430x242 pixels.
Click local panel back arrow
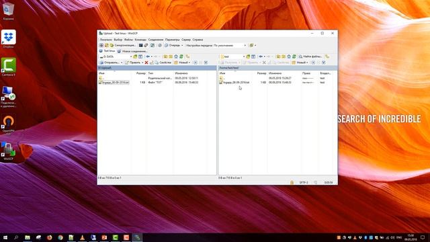click(x=148, y=56)
